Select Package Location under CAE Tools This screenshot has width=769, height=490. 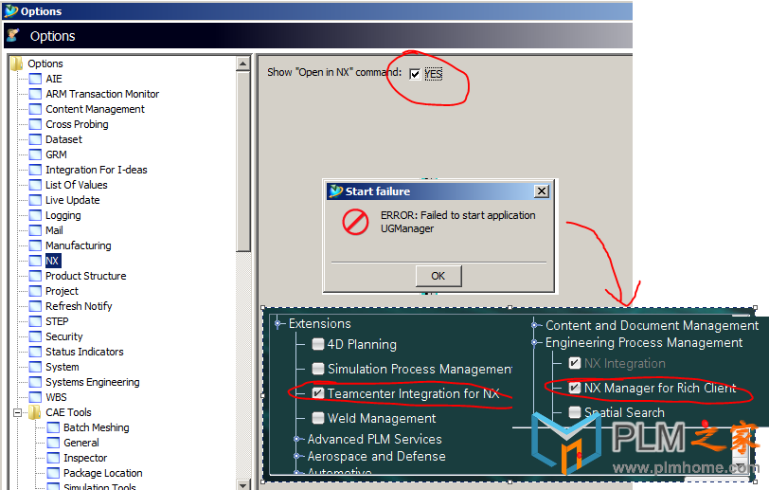point(103,473)
